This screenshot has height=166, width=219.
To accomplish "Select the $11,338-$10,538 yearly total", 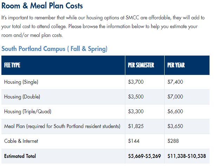I will click(x=186, y=156).
